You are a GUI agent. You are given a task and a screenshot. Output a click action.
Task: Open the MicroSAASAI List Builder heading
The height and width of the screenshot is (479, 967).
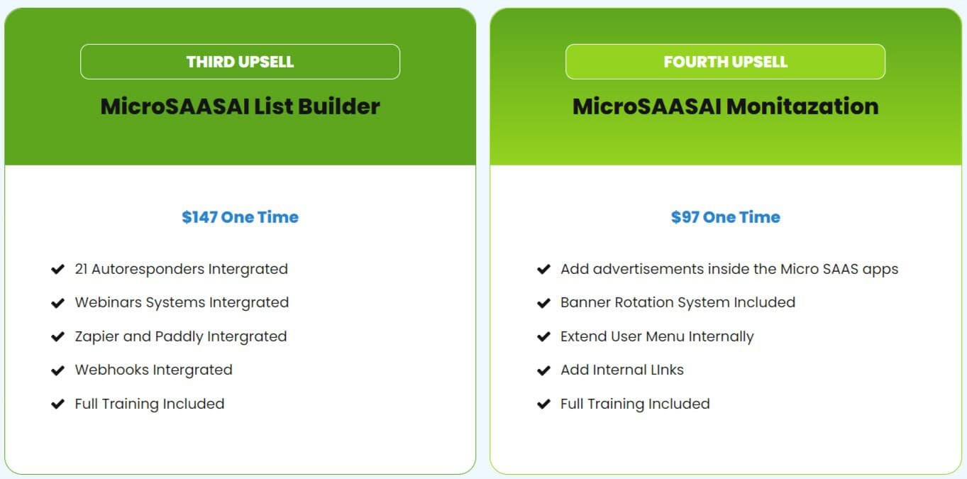(x=240, y=106)
